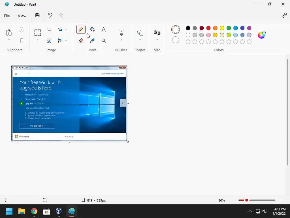
Task: Click the Resize and skew icon
Action: pos(49,41)
